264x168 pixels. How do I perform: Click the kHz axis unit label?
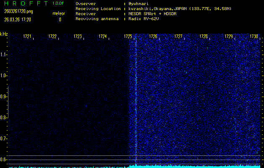tap(4, 34)
